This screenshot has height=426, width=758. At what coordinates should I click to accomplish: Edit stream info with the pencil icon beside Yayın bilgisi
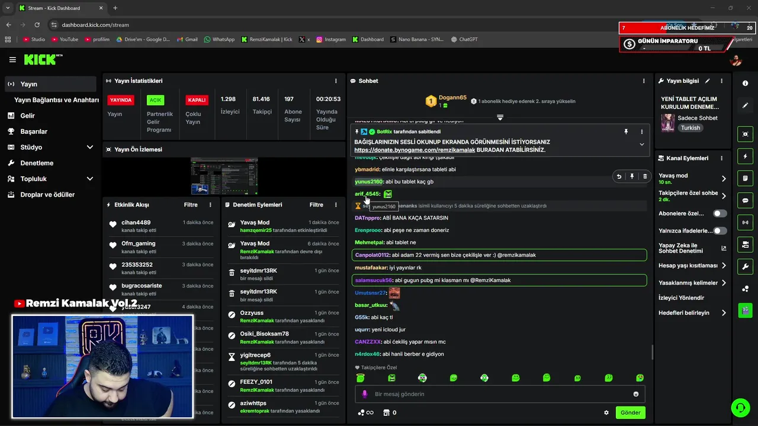pos(708,81)
